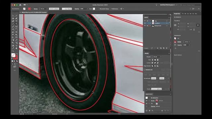The height and width of the screenshot is (119, 212).
Task: Open the end Arrowheads dropdown
Action: point(165,78)
